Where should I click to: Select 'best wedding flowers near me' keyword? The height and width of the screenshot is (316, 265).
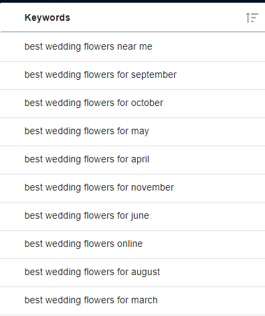tap(88, 47)
